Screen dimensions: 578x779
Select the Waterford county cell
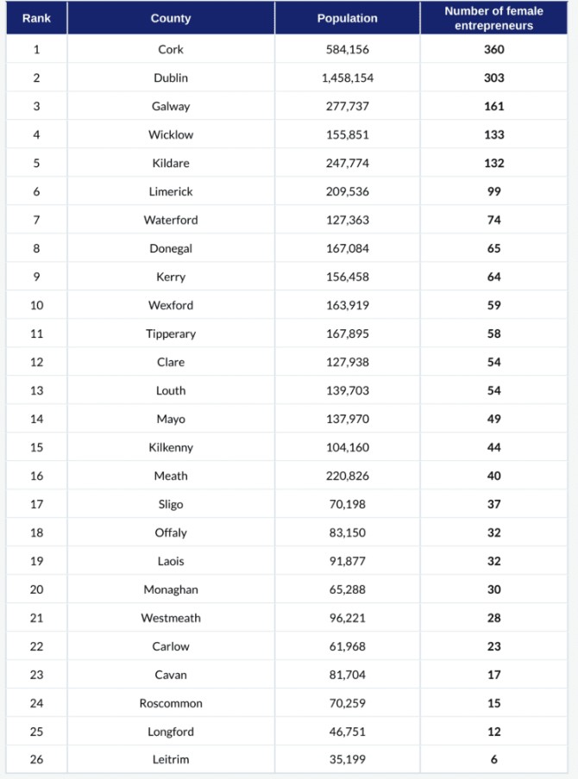point(171,220)
